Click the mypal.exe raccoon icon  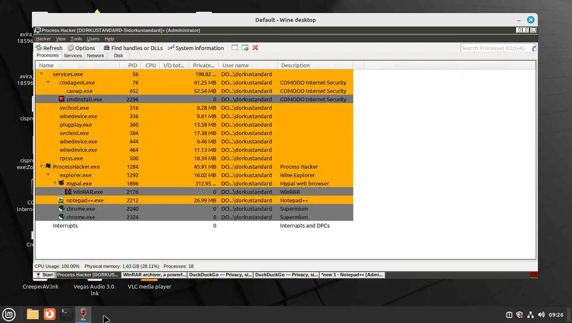point(61,183)
